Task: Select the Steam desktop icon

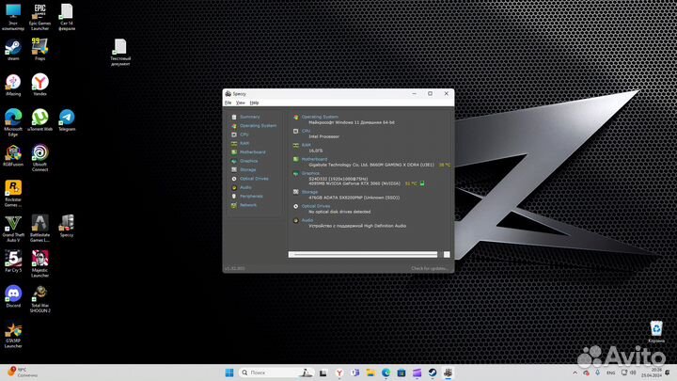Action: 13,50
